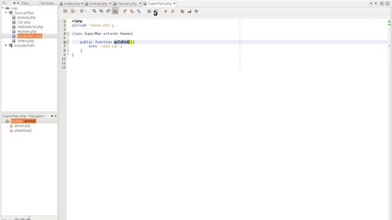Screen dimensions: 392x220
Task: Collapse the oop project node
Action: point(2,8)
